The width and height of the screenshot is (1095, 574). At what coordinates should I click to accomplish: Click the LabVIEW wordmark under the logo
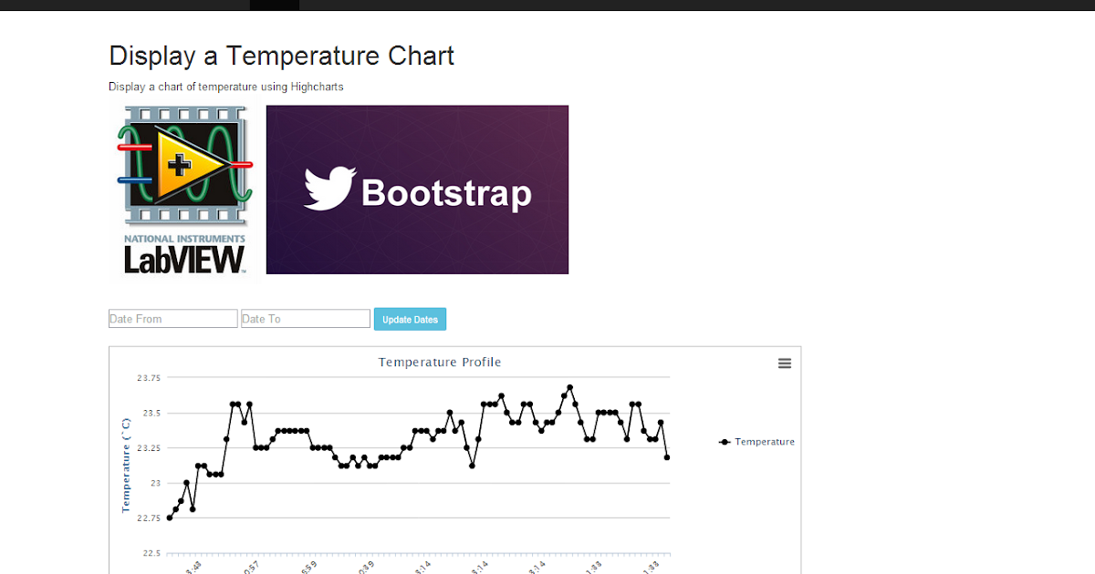[x=184, y=259]
